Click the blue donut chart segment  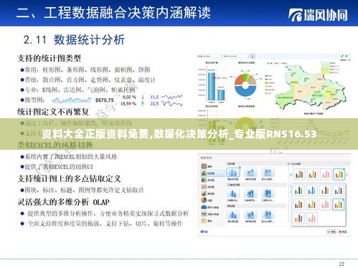[245, 92]
